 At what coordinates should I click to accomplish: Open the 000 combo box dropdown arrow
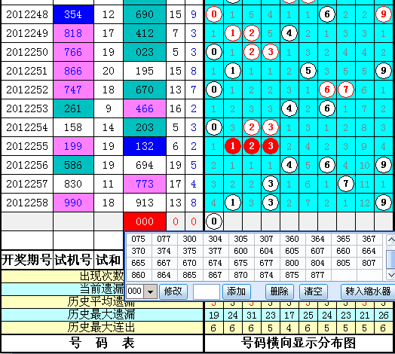coord(151,291)
